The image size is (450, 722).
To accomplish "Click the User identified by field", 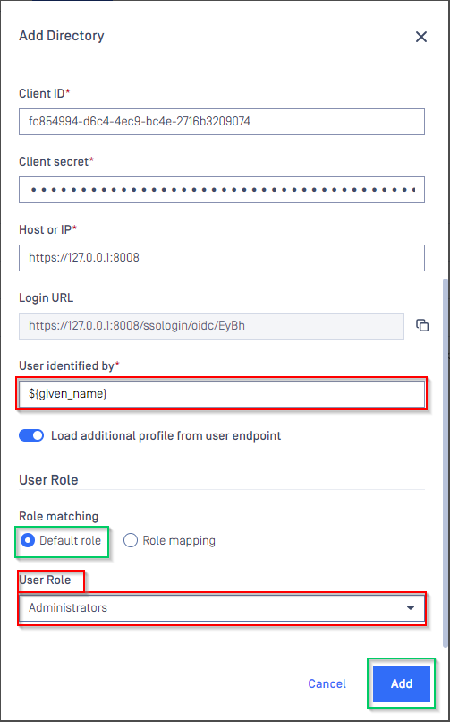I will tap(222, 394).
